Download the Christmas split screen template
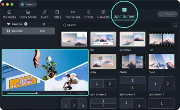The width and height of the screenshot is (180, 110). pos(142,35)
